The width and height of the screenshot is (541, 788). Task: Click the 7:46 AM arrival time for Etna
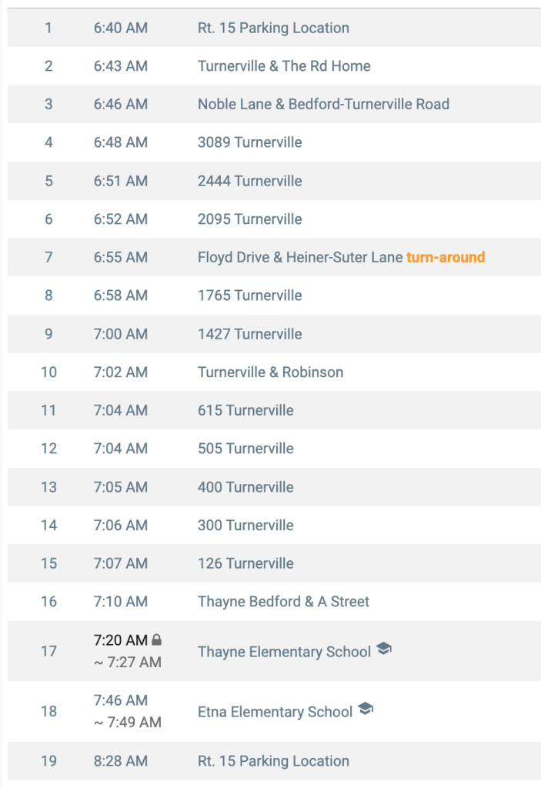[121, 700]
